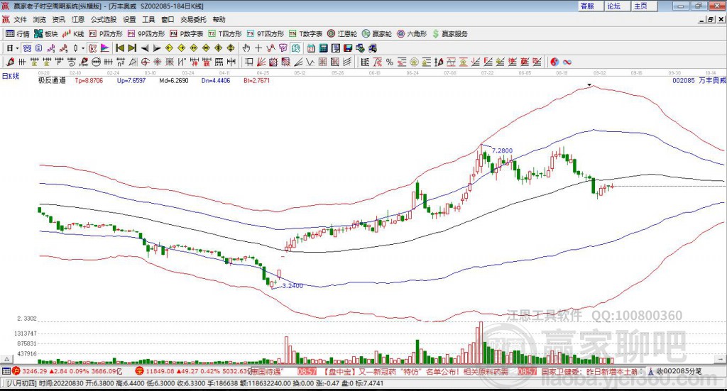Screen dimensions: 727x391
Task: Toggle the highlighted 极反通道 channel icon
Action: pos(92,48)
